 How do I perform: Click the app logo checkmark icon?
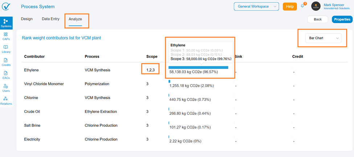(x=6, y=6)
